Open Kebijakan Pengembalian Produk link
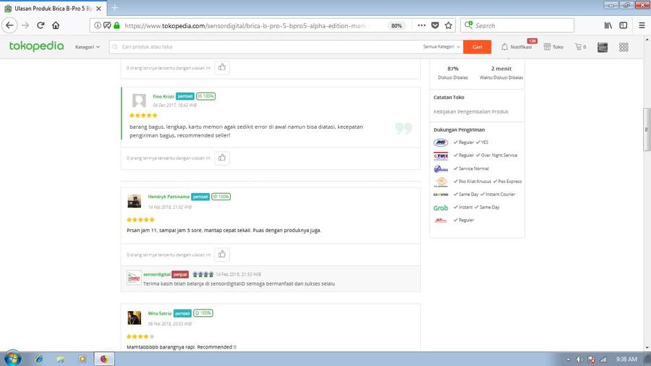 (471, 111)
